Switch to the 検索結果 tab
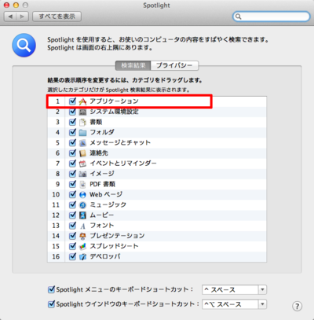 point(133,65)
